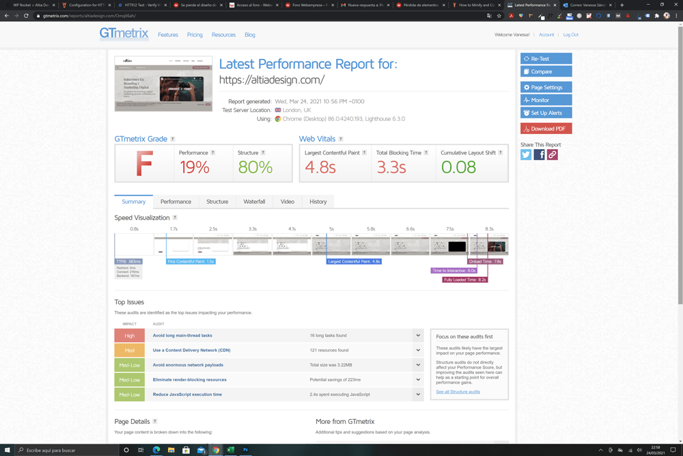Open help icon next to Speed Visualization
This screenshot has width=683, height=456.
175,217
